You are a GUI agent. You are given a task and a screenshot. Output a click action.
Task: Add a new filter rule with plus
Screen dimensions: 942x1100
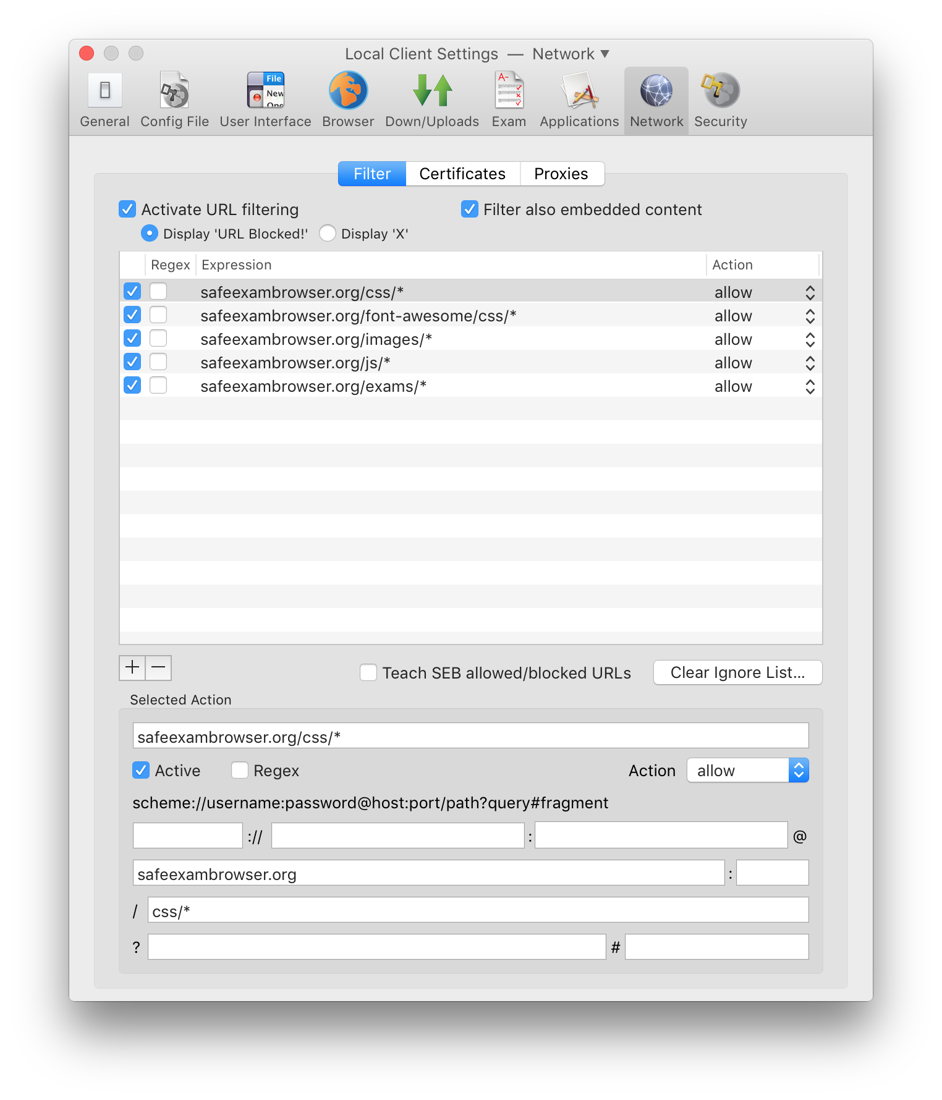[132, 667]
